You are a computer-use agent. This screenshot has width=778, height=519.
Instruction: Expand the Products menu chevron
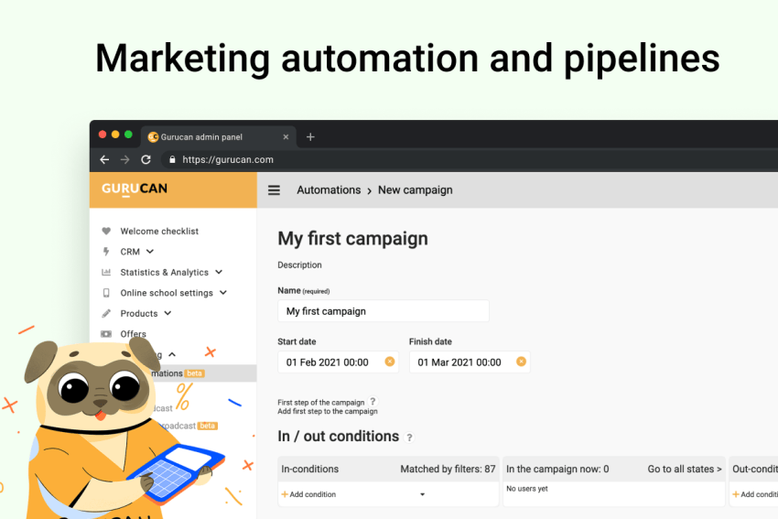click(167, 314)
